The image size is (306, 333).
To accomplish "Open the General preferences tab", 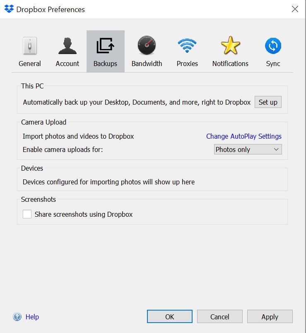I will (x=30, y=51).
